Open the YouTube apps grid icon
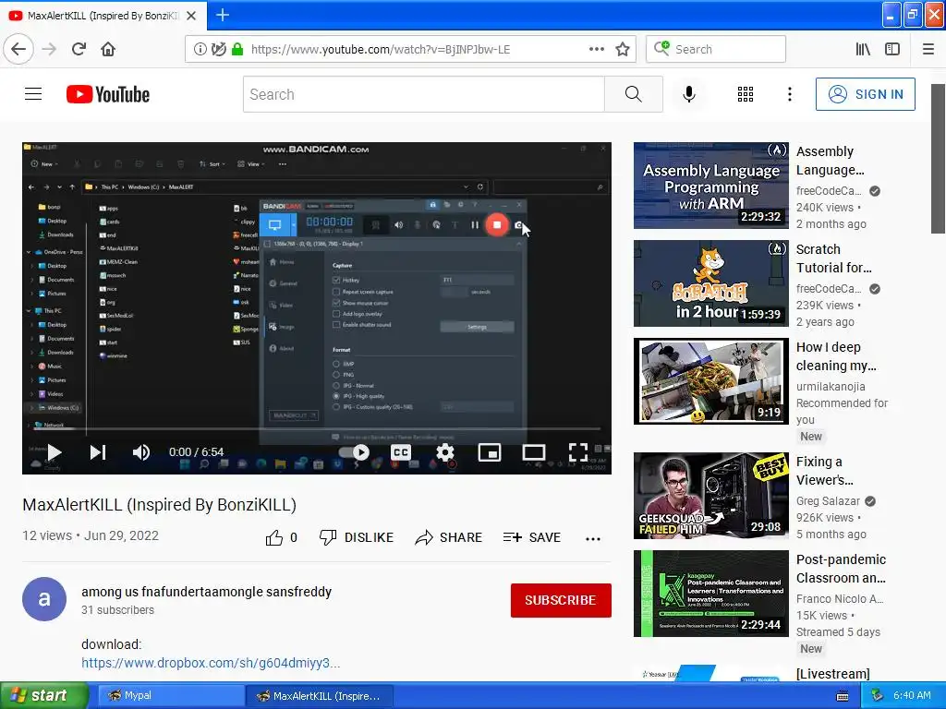 (x=746, y=94)
